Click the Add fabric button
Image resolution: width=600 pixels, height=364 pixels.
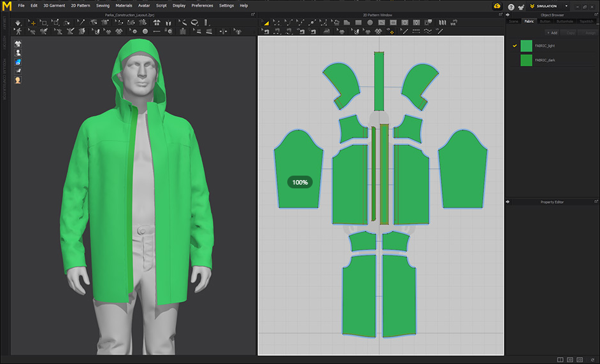pyautogui.click(x=552, y=33)
